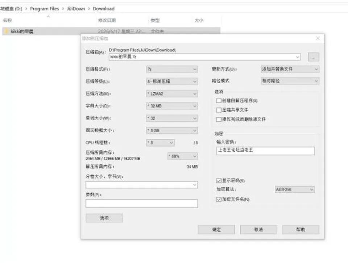Toggle 压缩共享文件 checkbox
This screenshot has width=348, height=263.
tap(219, 110)
